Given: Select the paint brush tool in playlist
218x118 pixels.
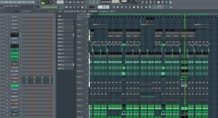Looking at the screenshot, I should pyautogui.click(x=67, y=11).
